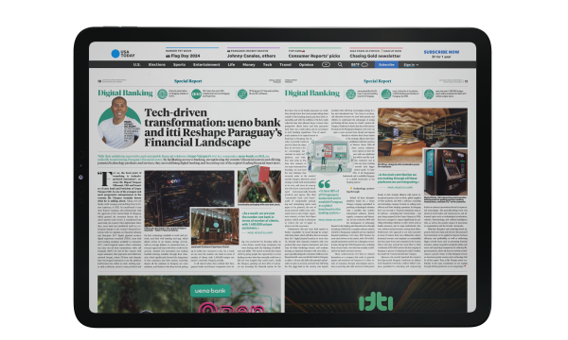This screenshot has height=340, width=568.
Task: Go to the Money section
Action: point(248,64)
